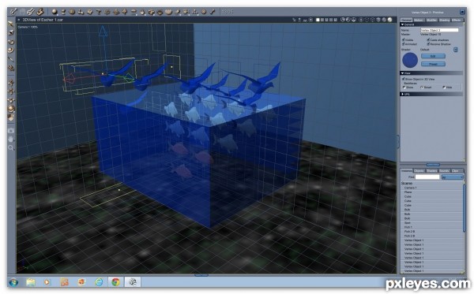The image size is (474, 294).
Task: Select the sphere-shaped tool in left toolbar
Action: [11, 109]
